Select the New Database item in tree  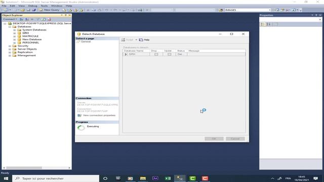32,39
